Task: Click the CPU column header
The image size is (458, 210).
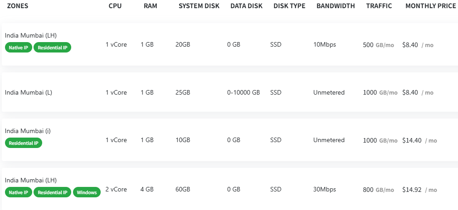Action: point(115,6)
